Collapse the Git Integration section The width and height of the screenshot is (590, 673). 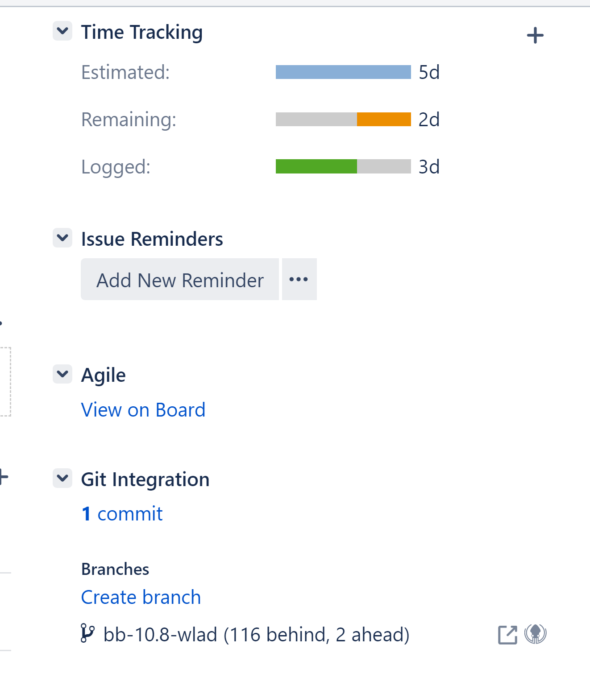coord(62,478)
